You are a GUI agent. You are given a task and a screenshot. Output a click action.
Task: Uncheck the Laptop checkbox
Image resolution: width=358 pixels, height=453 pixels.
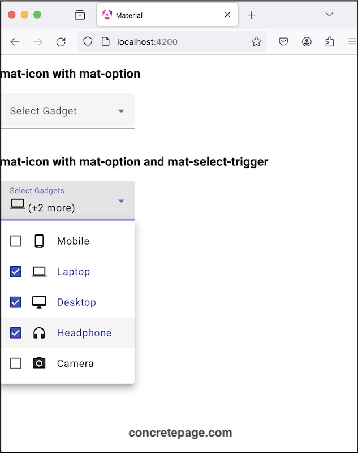pyautogui.click(x=16, y=272)
